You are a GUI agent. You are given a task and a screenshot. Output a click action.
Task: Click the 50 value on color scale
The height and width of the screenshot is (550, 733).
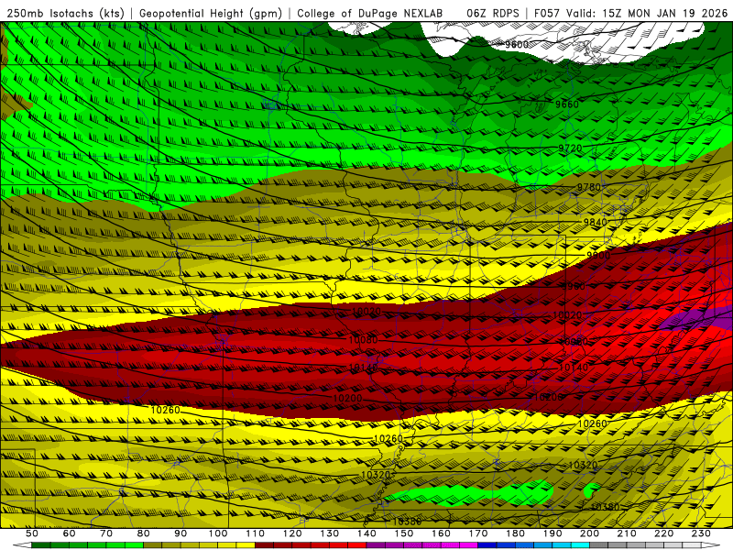(x=32, y=533)
